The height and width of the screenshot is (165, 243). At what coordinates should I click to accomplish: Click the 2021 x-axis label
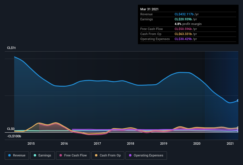[230, 143]
